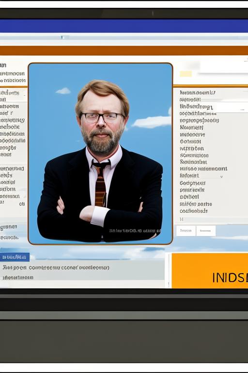Click the vertical divider beside the orange banner
The height and width of the screenshot is (373, 248).
coord(169,271)
